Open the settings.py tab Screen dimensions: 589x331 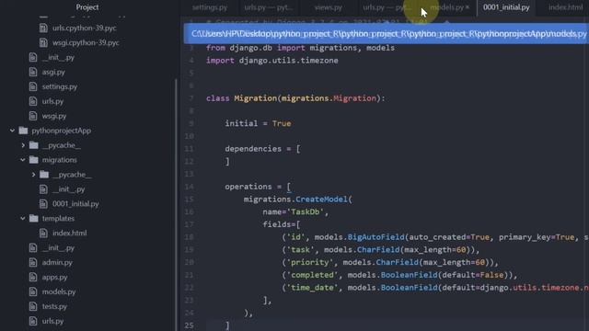click(x=210, y=7)
